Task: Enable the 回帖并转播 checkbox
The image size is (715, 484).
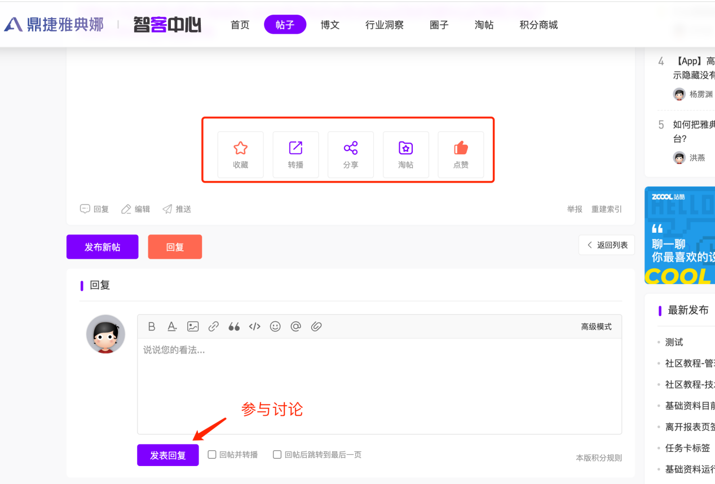Action: pyautogui.click(x=212, y=455)
